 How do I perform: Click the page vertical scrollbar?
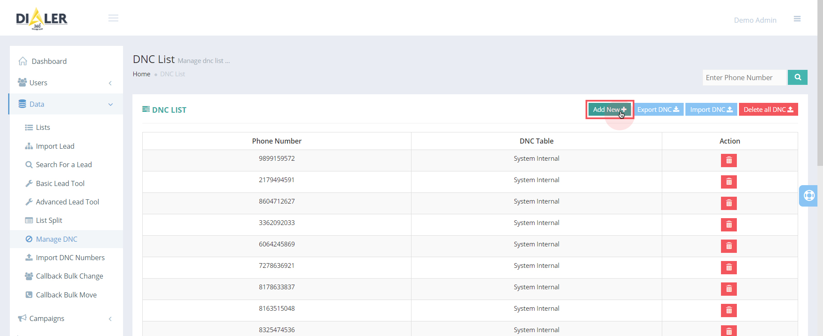click(x=820, y=83)
